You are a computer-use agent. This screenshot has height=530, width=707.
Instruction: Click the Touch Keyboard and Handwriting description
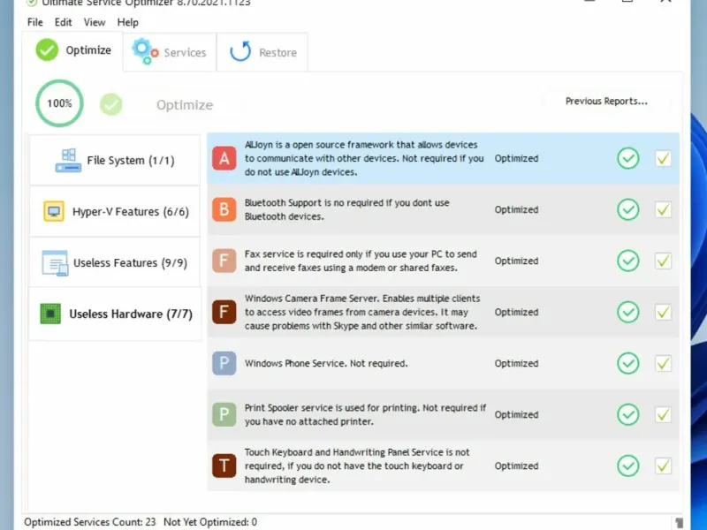(357, 466)
